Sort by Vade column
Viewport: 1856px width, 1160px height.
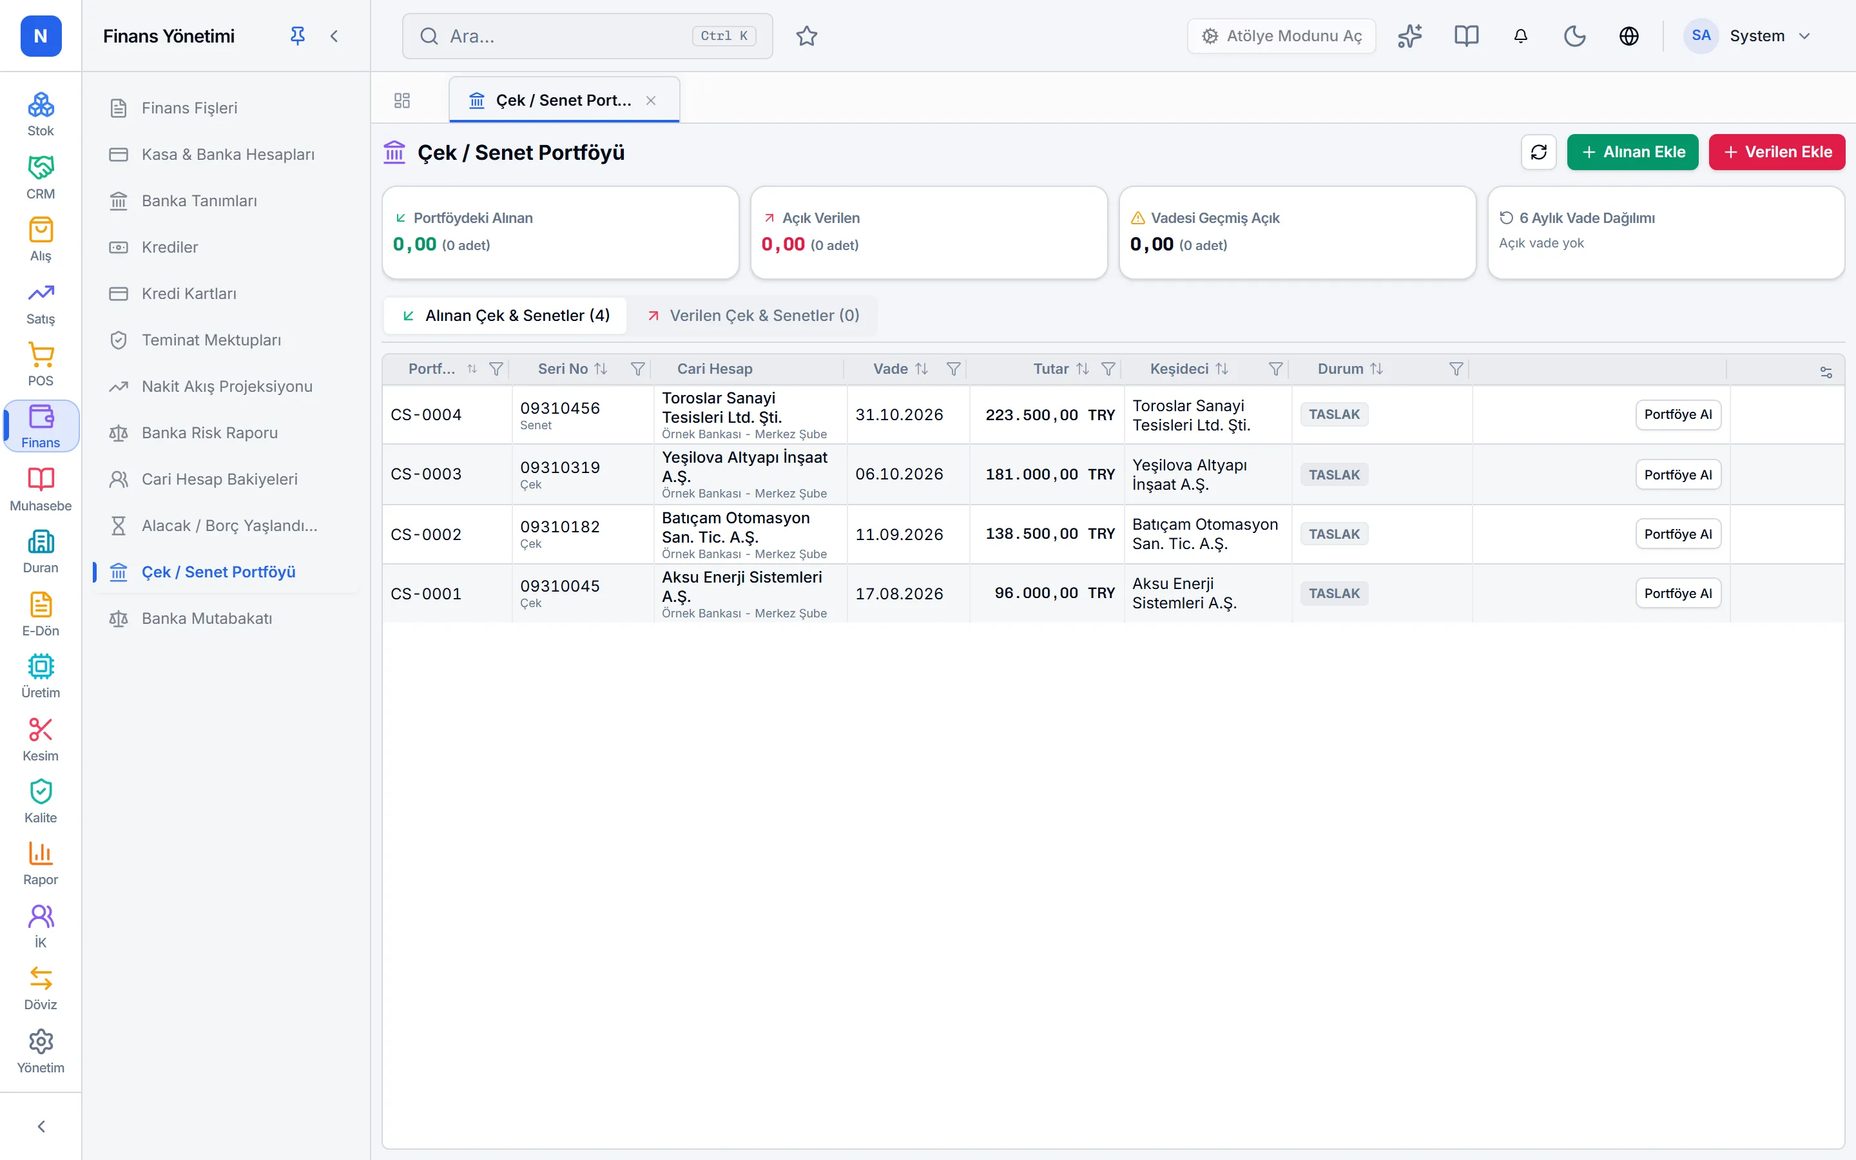click(922, 369)
